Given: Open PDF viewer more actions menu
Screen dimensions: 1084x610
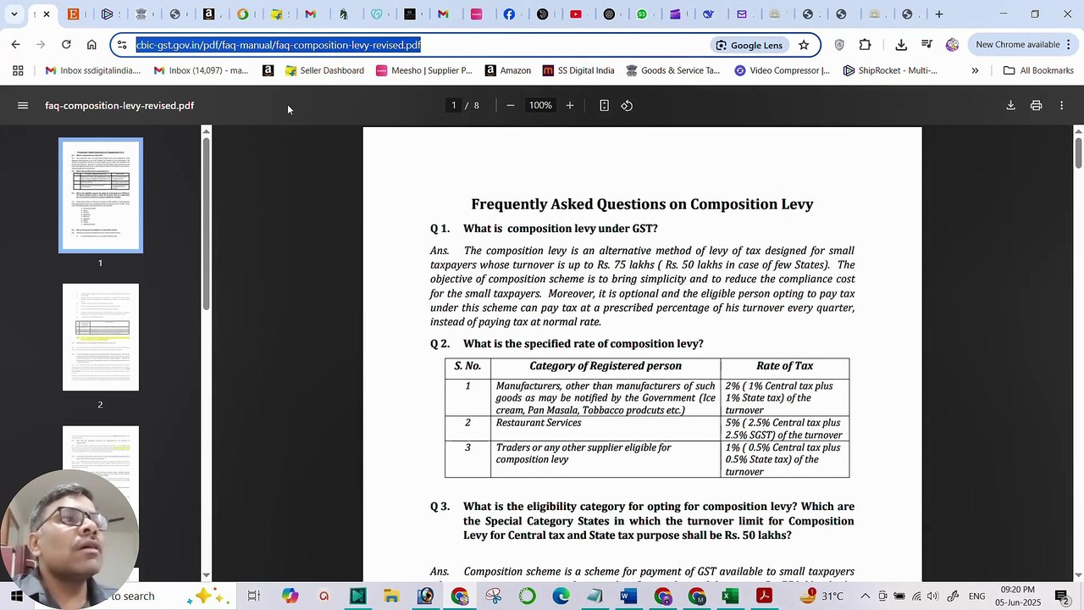Looking at the screenshot, I should click(x=1062, y=106).
